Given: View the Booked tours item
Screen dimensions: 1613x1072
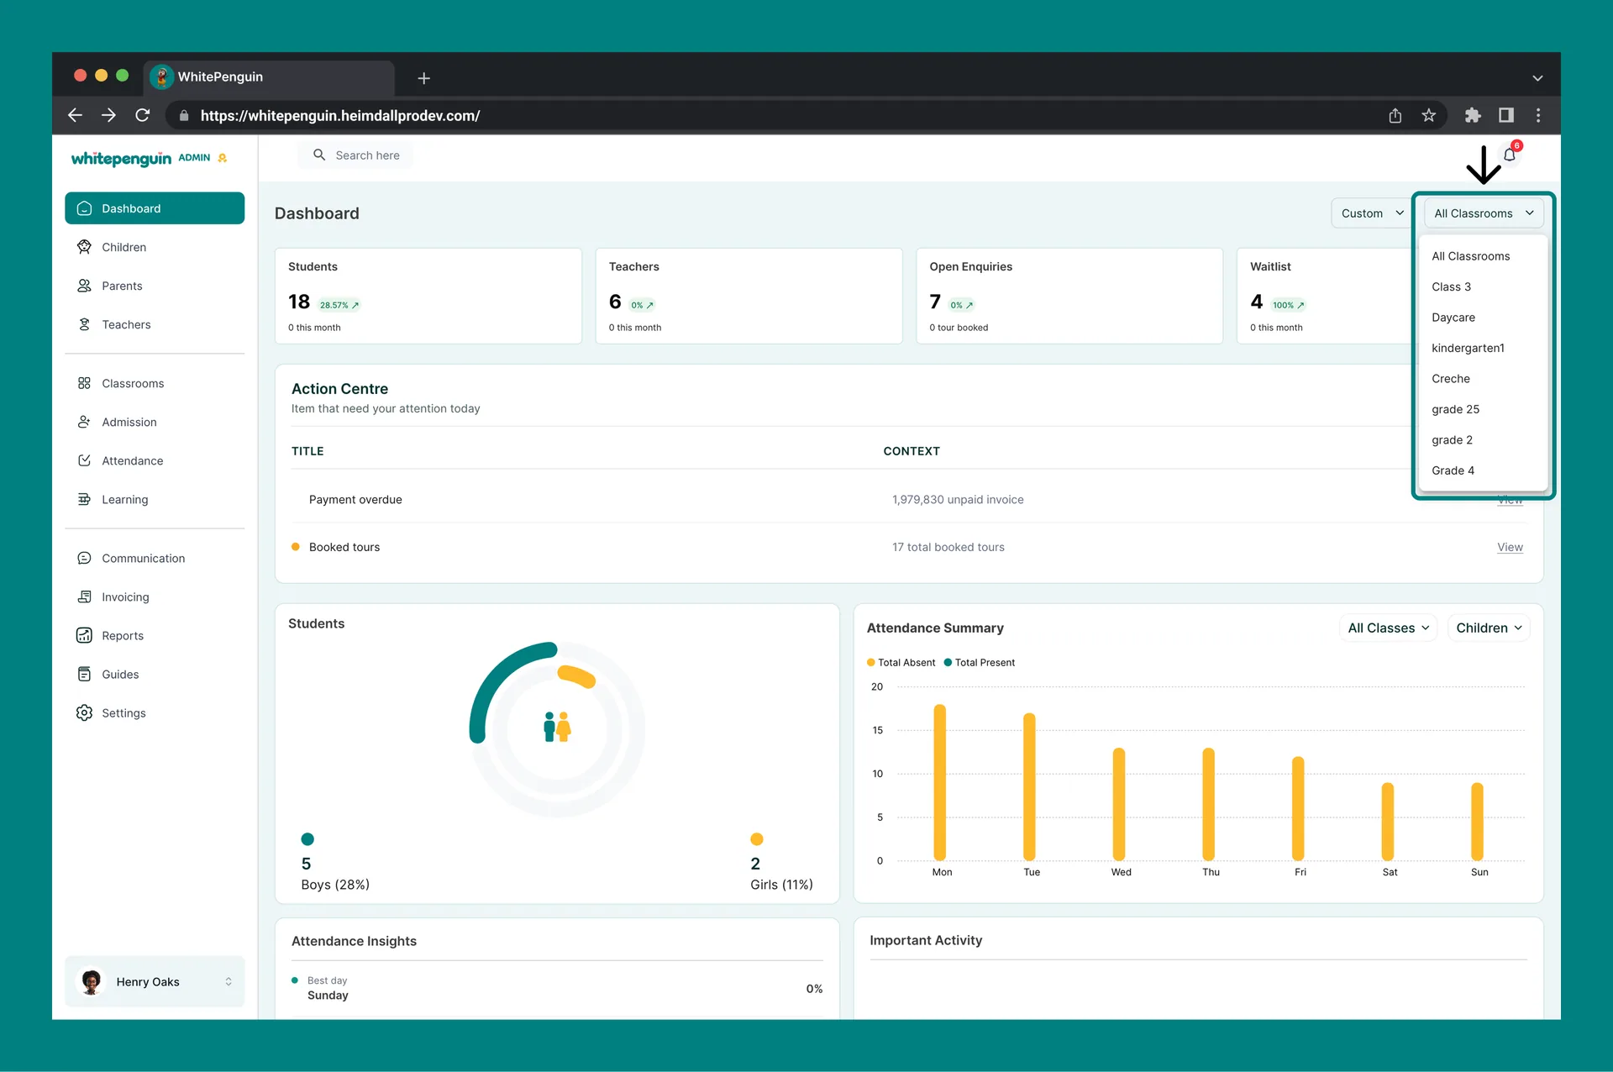Looking at the screenshot, I should (1510, 547).
